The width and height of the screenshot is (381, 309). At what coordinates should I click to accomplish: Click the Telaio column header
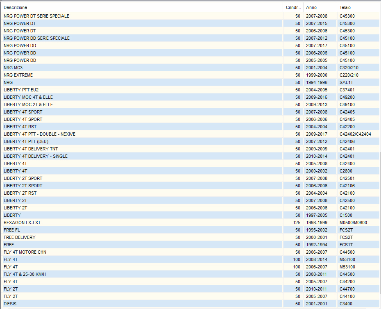[358, 7]
